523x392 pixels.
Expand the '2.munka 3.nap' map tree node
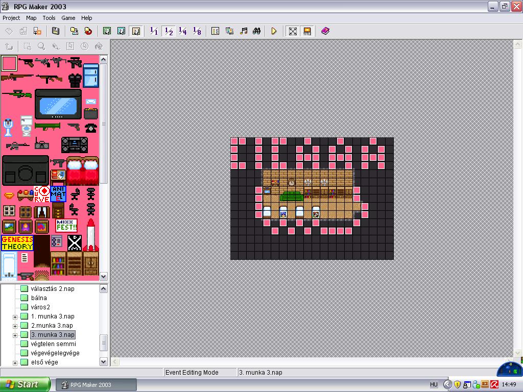tap(15, 326)
